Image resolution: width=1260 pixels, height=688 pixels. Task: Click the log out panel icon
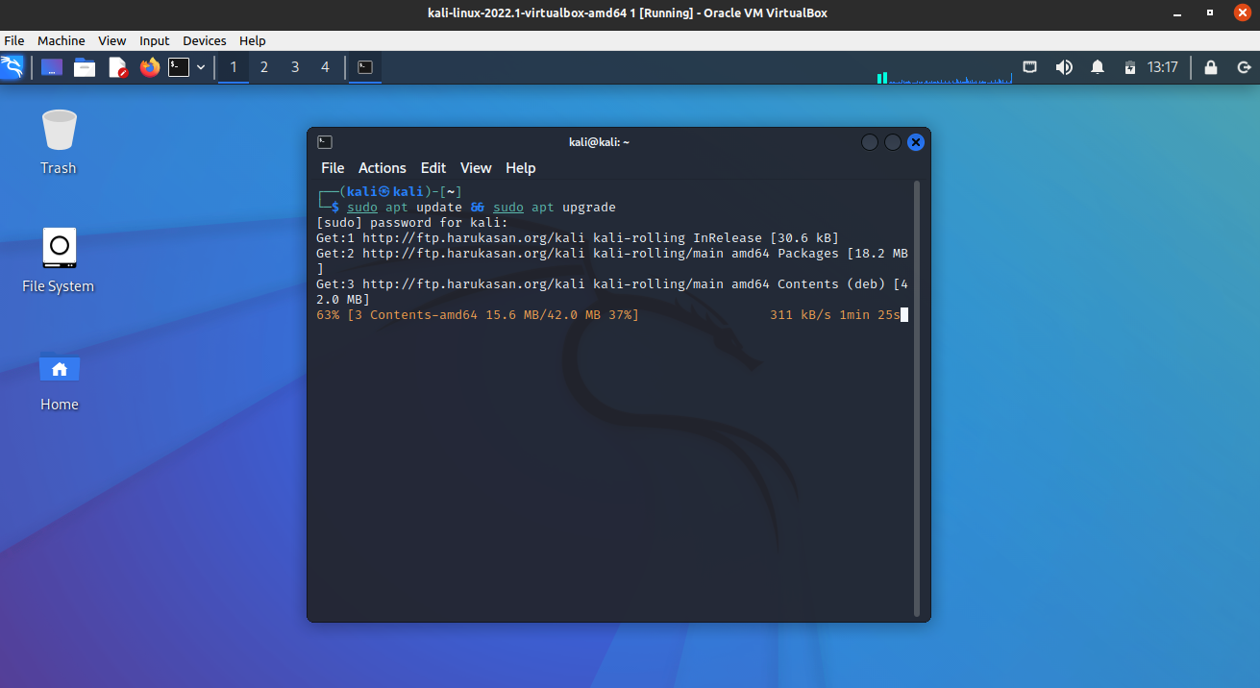[x=1244, y=67]
